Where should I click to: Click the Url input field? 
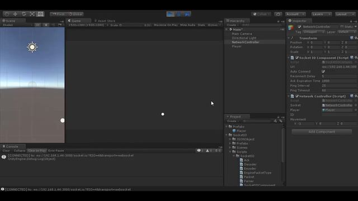coord(339,67)
